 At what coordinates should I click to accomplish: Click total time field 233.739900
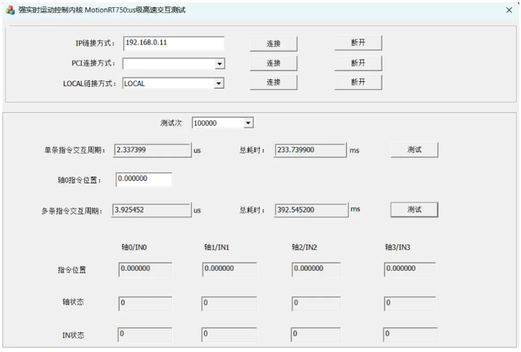click(310, 150)
